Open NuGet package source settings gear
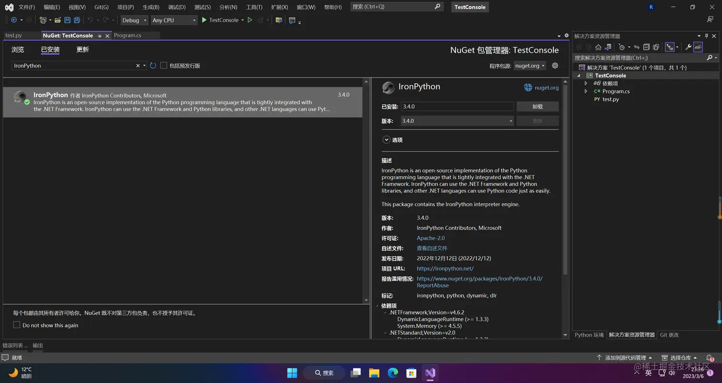Screen dimensions: 722x383 (555, 66)
